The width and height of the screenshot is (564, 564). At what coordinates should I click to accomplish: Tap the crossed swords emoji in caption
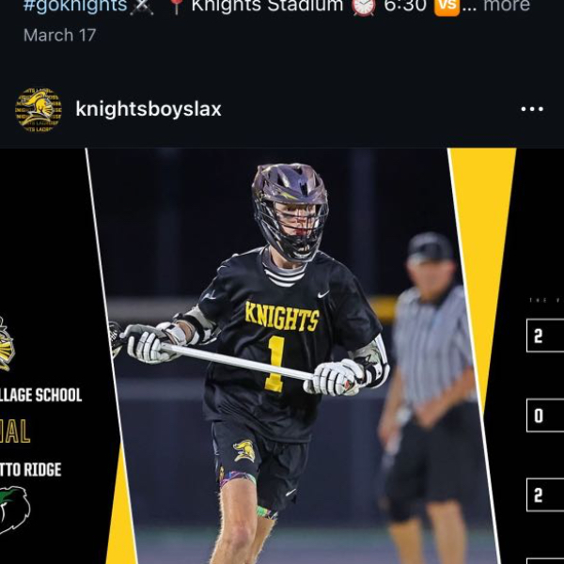point(141,7)
